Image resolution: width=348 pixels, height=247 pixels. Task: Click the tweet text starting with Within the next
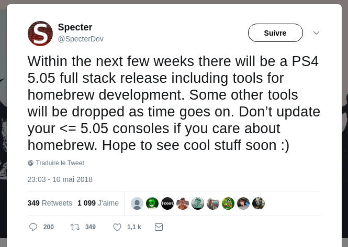point(173,103)
